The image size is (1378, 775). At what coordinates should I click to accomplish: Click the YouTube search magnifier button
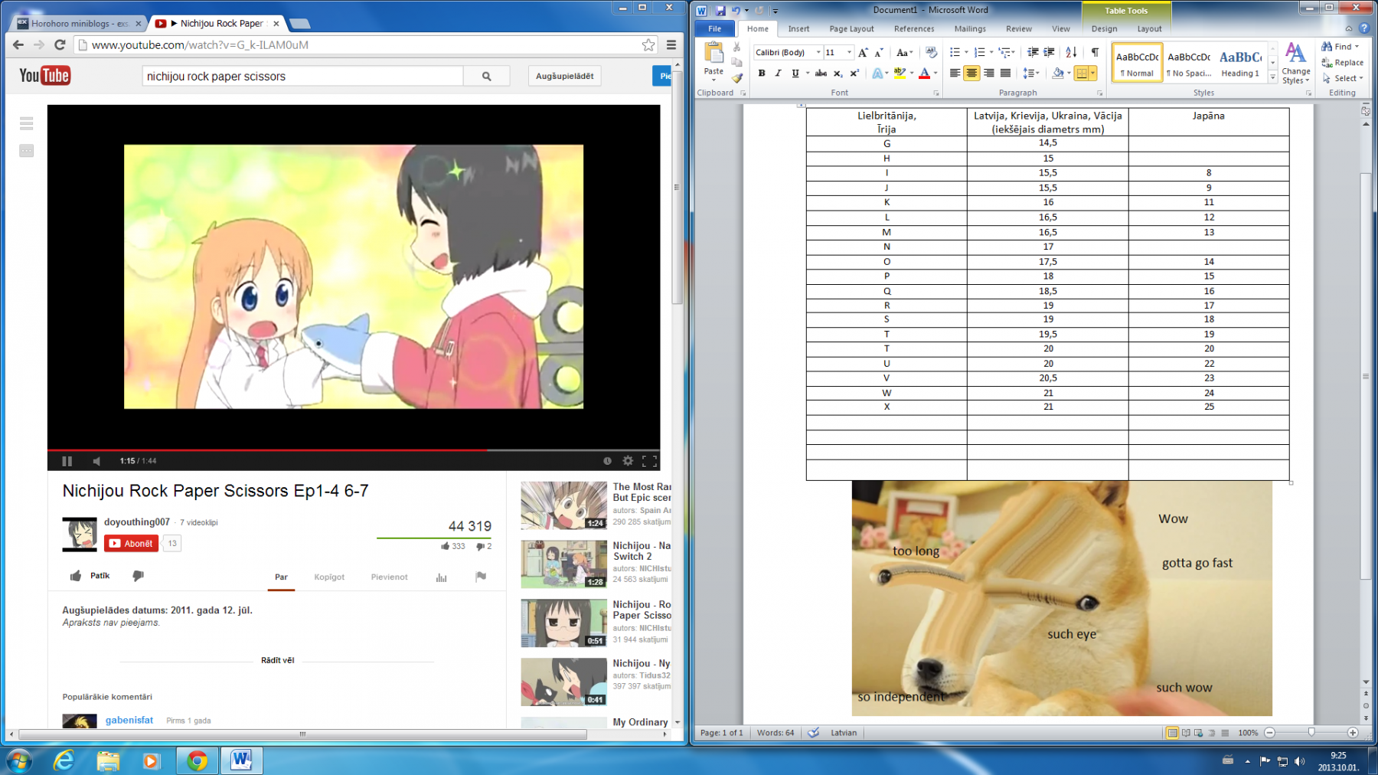(x=486, y=77)
